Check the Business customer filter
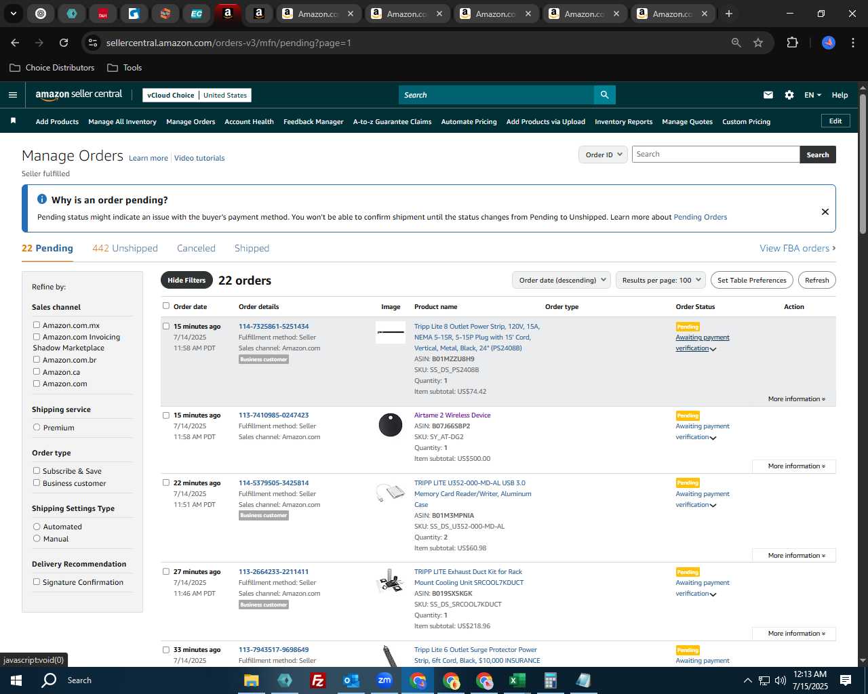868x694 pixels. click(37, 483)
